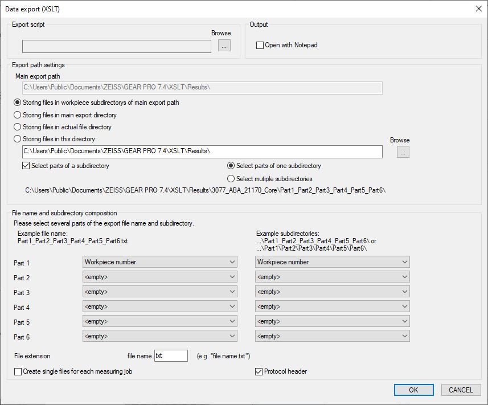Open Part 6 file name dropdown

tap(160, 337)
